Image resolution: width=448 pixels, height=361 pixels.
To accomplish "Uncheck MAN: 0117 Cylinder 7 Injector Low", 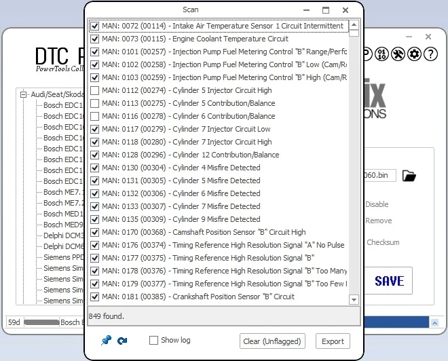I will coord(94,129).
